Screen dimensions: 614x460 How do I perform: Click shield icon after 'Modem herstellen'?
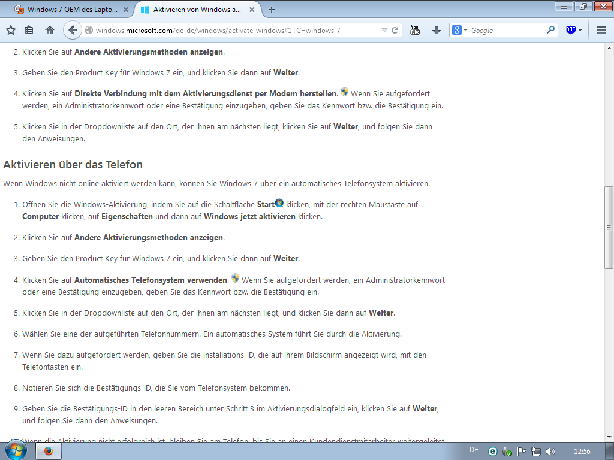344,92
